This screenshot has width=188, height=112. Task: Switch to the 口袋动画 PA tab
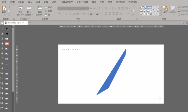[67, 2]
